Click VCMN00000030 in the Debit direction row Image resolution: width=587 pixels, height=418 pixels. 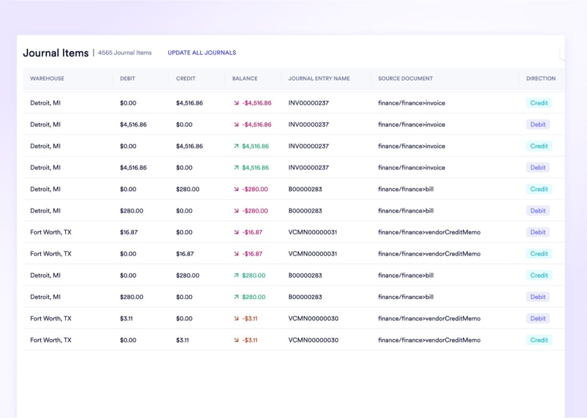point(313,319)
